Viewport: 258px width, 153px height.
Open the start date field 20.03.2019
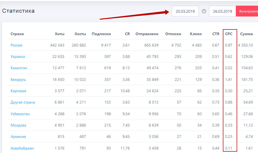tap(185, 11)
